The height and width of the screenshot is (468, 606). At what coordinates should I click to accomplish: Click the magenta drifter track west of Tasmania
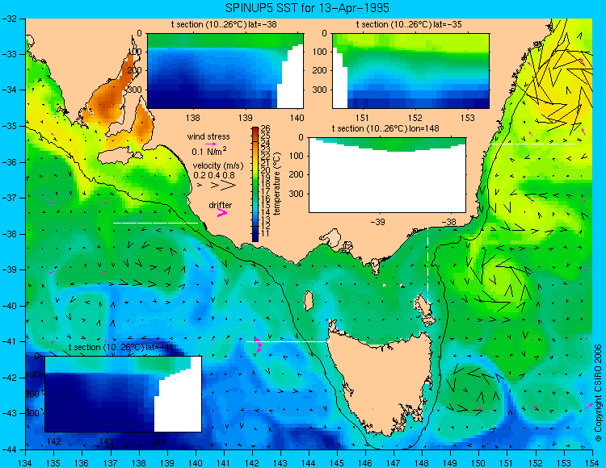(259, 345)
